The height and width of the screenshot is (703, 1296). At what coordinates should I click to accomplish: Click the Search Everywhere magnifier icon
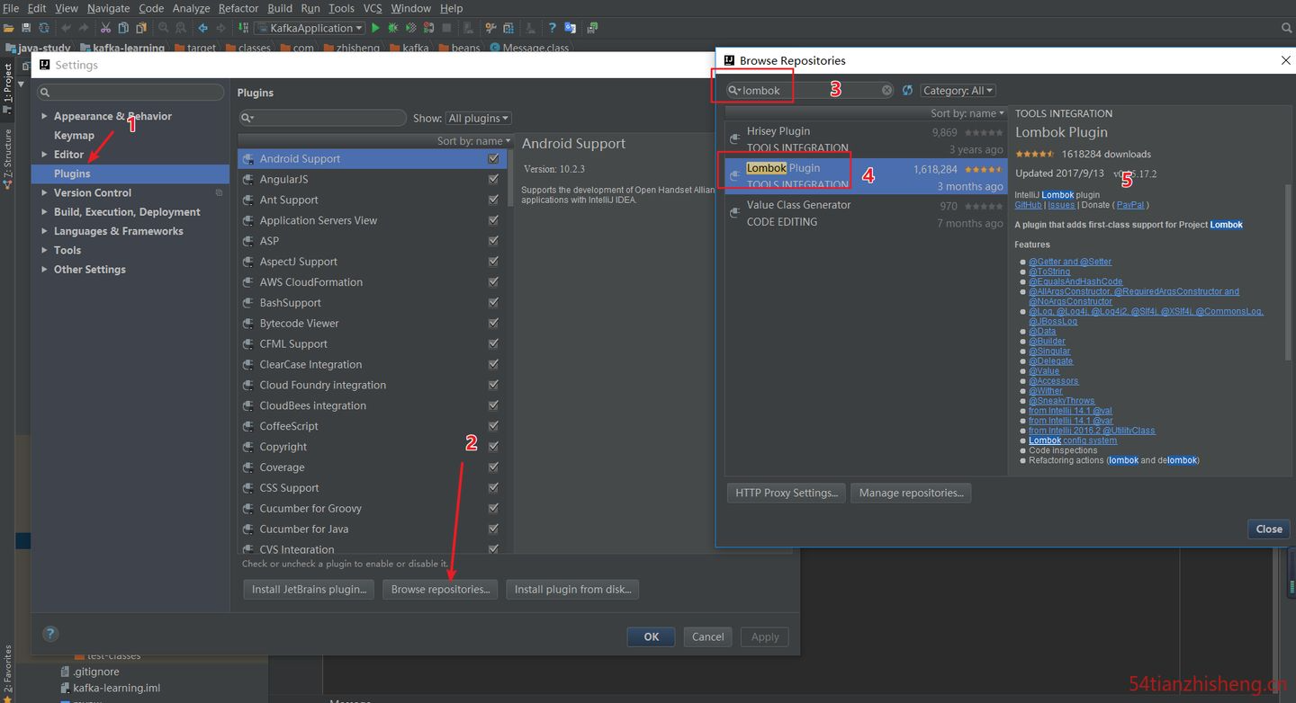click(1286, 28)
